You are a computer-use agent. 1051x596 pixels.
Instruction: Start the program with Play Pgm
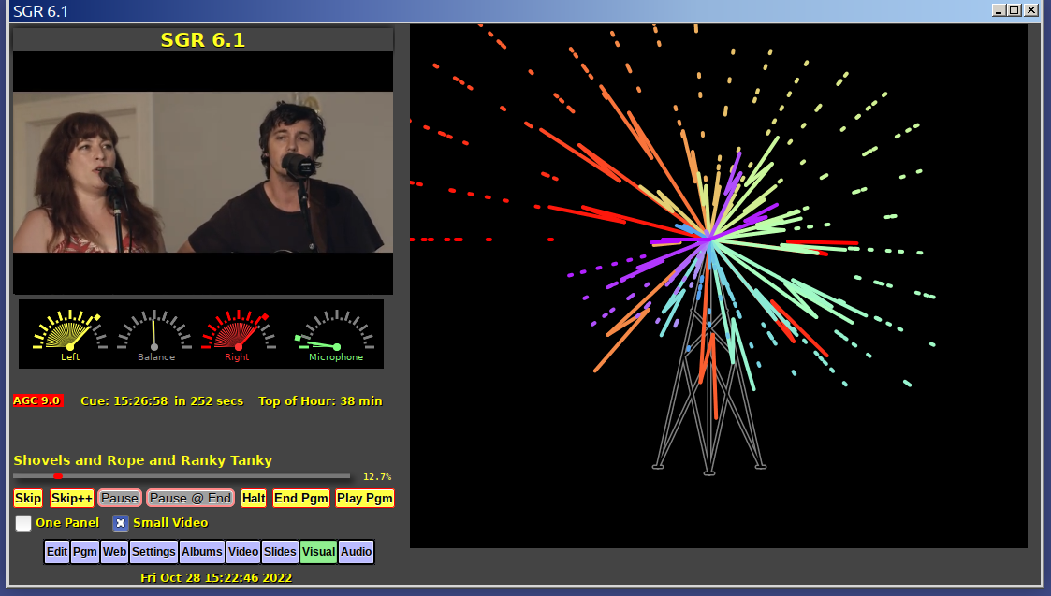coord(365,498)
